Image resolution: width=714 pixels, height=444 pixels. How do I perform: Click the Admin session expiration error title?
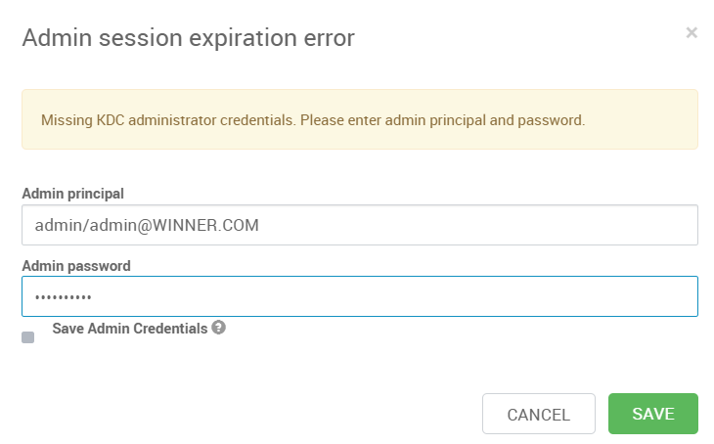click(x=188, y=38)
